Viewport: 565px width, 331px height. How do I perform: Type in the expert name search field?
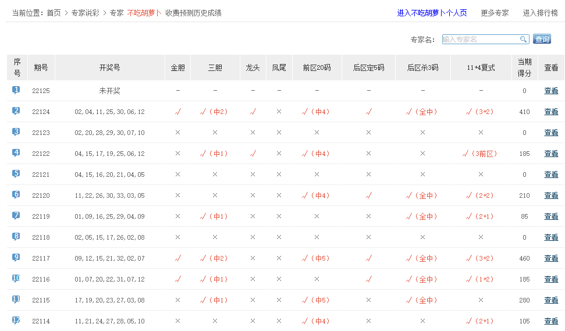click(481, 40)
